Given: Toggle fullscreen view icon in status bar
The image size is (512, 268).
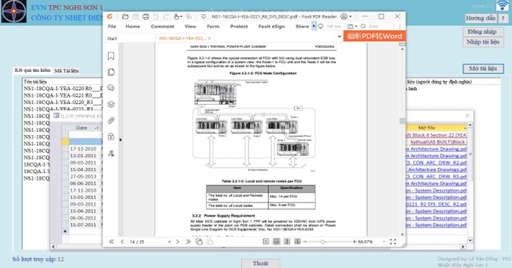Looking at the screenshot, I should [393, 241].
